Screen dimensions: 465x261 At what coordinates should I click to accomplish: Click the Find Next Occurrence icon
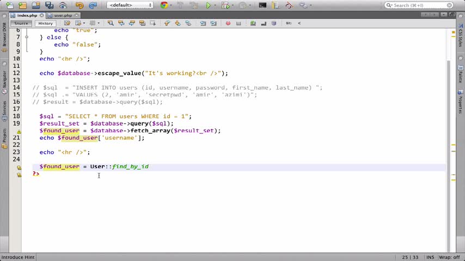tap(132, 23)
